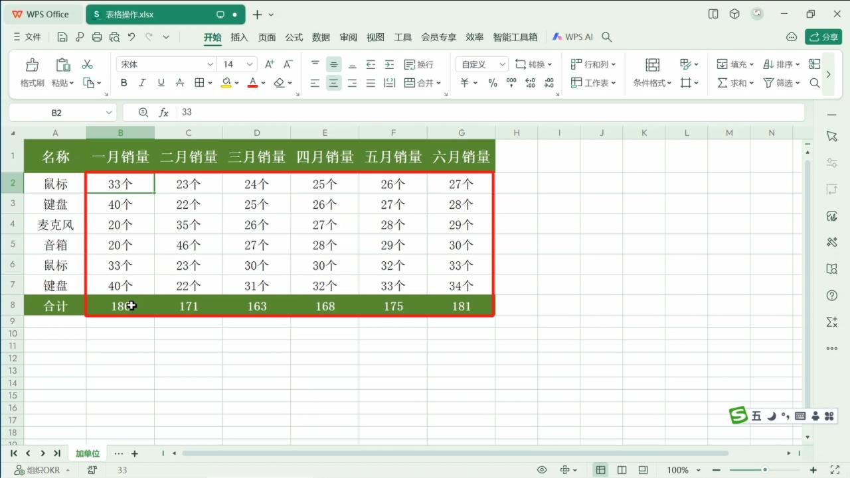Click the Undo arrow icon

click(x=131, y=37)
